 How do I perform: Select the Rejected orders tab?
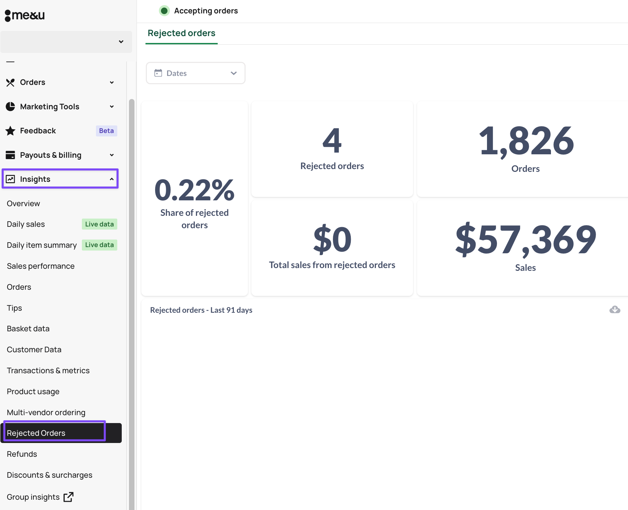181,33
